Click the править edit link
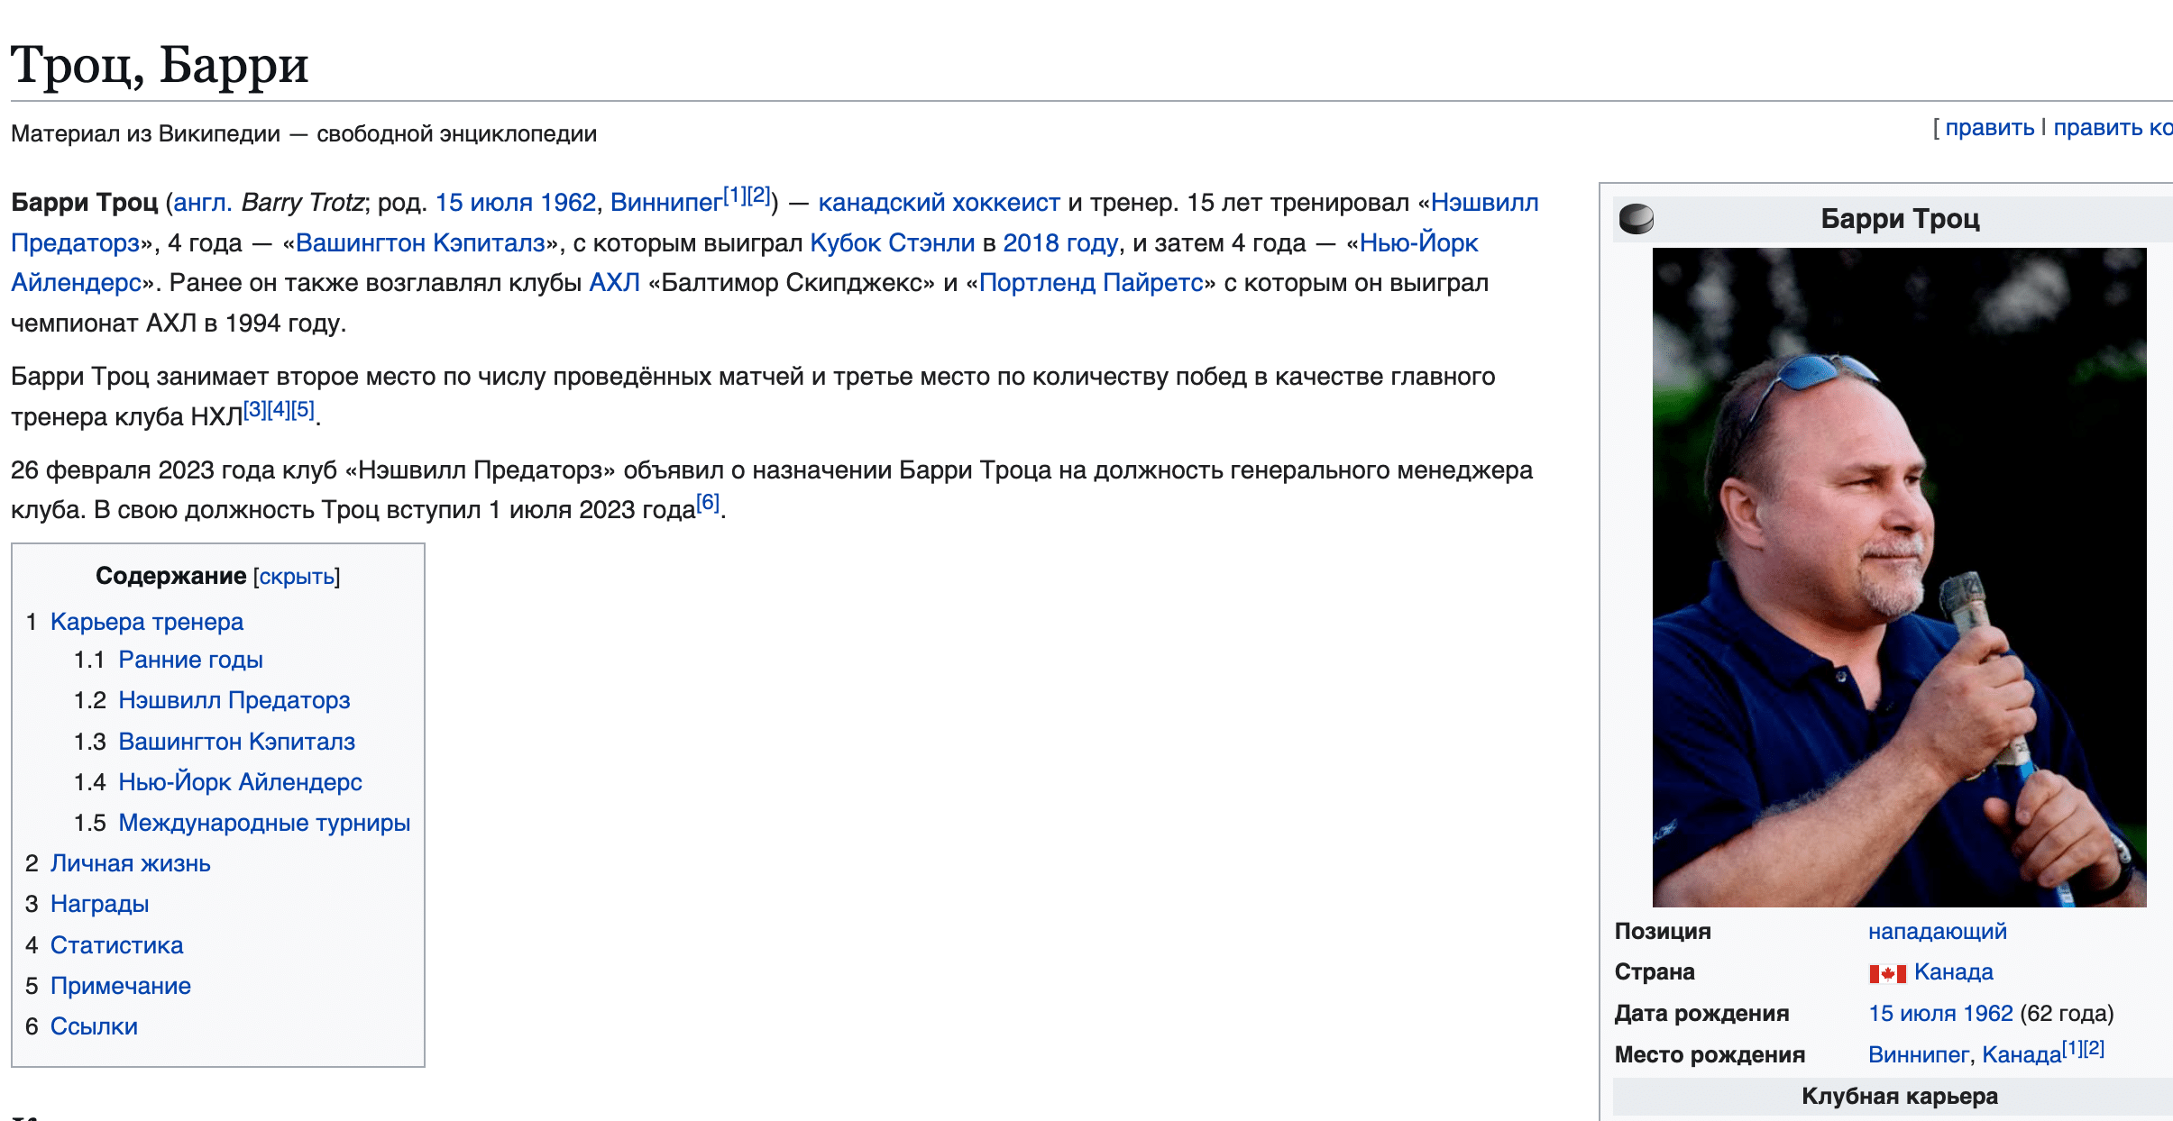 1989,128
